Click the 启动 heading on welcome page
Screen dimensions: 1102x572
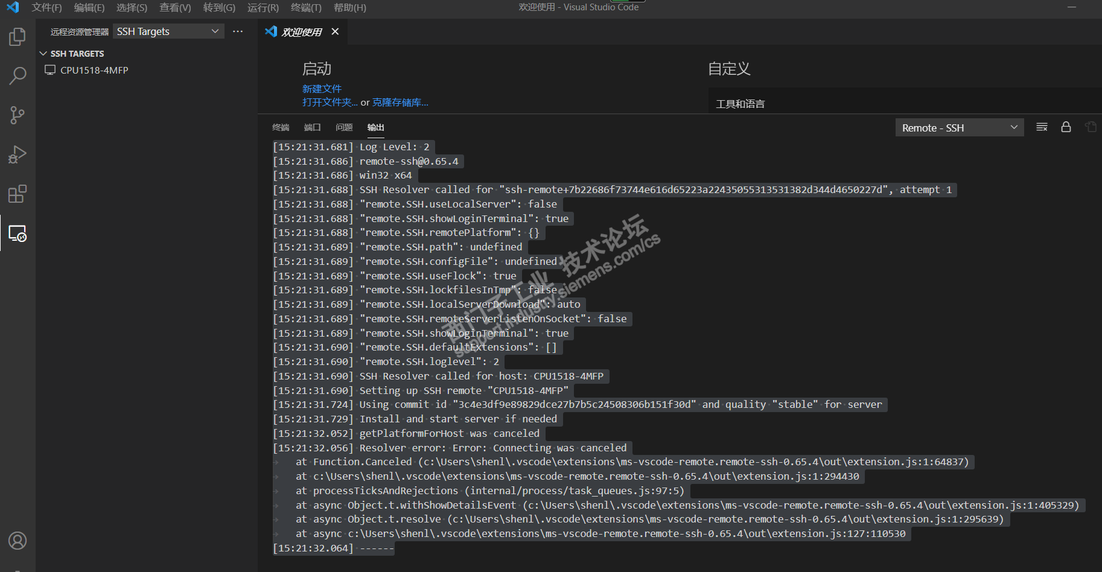tap(317, 69)
